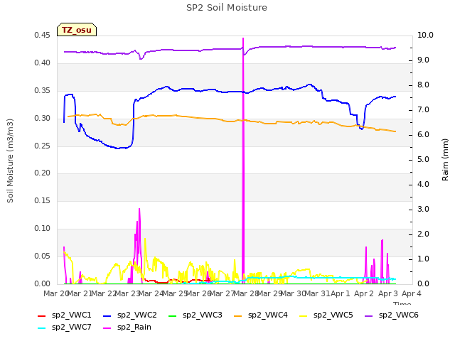Click the 0.15 left axis tick label
The width and height of the screenshot is (455, 341).
(42, 200)
